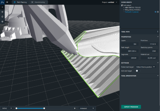Delete Tool path 3 with trash icon

click(x=158, y=12)
